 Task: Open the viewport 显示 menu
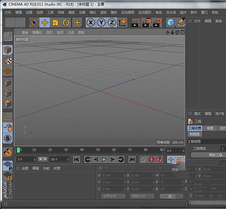49,33
